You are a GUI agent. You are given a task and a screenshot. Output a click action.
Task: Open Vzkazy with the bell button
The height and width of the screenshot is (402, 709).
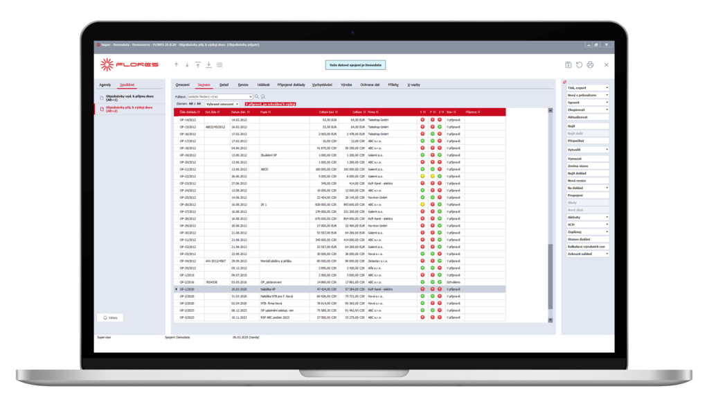click(x=110, y=318)
